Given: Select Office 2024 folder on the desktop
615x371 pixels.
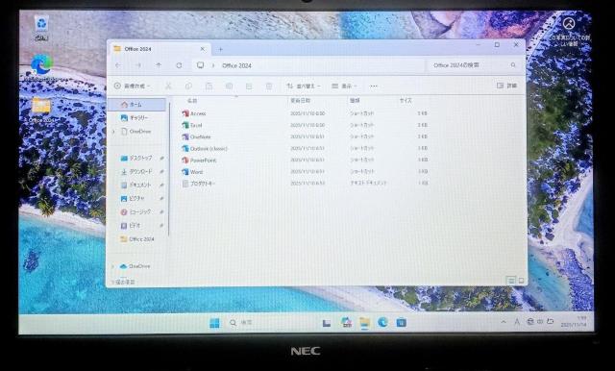Looking at the screenshot, I should click(x=41, y=111).
